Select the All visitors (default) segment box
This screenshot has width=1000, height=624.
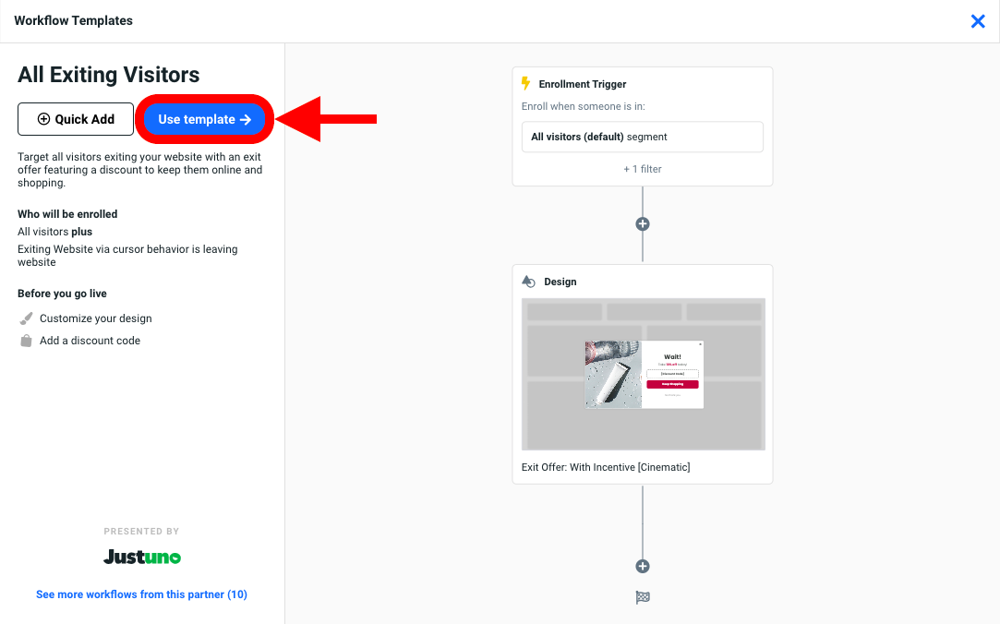point(642,137)
